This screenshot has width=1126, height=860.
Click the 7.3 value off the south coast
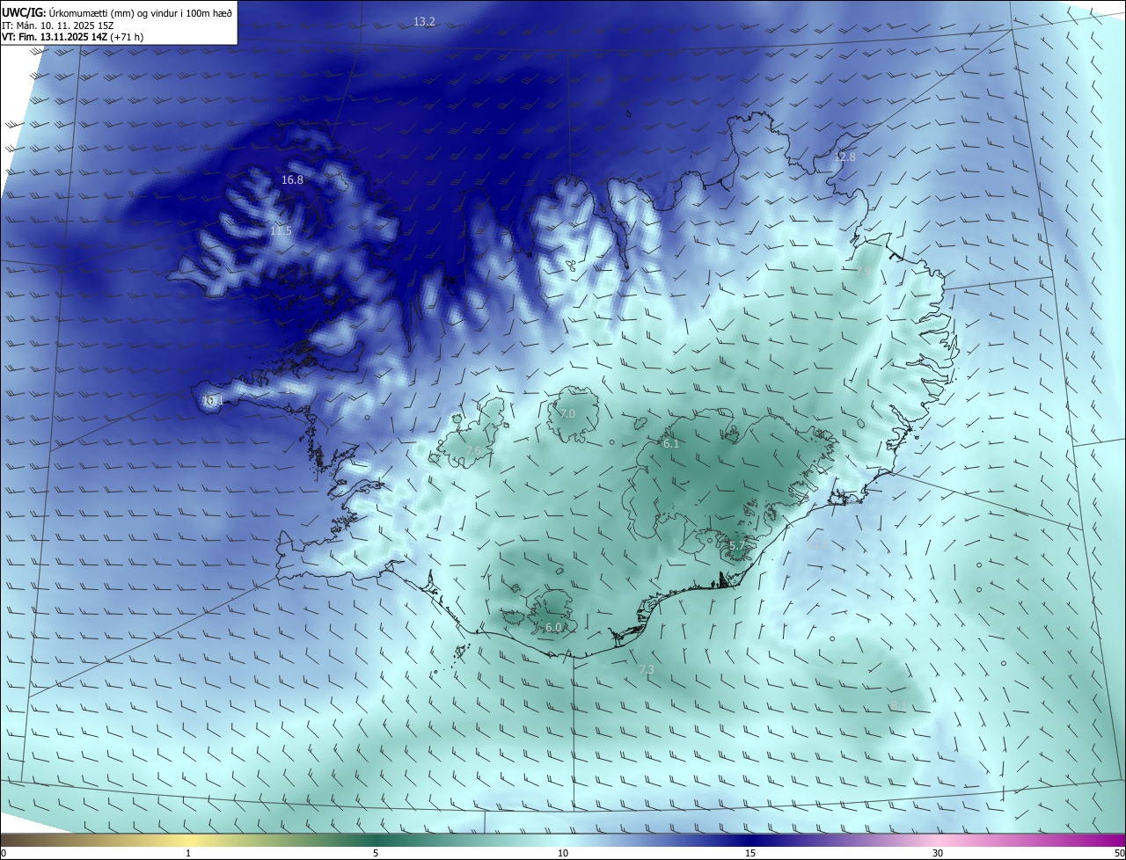tap(647, 669)
